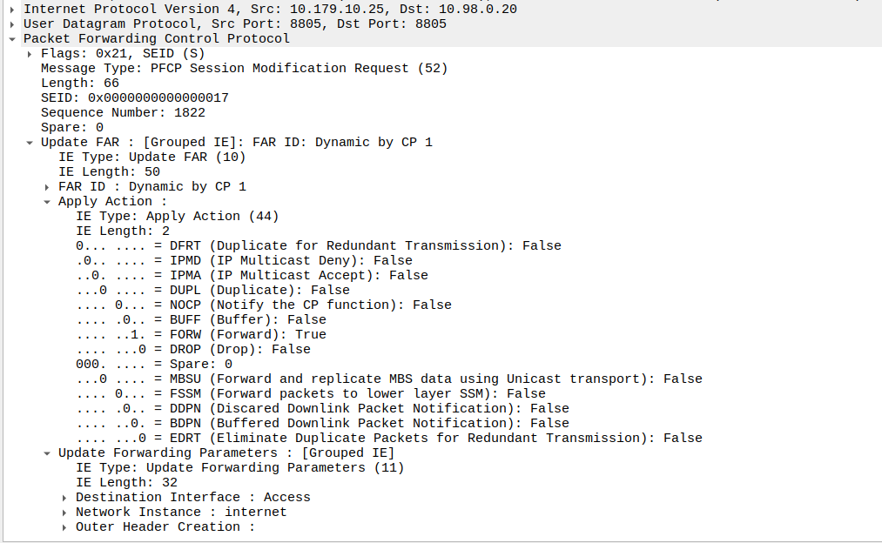Select the EDRT duplicate elimination flag row
This screenshot has width=882, height=543.
click(x=388, y=438)
